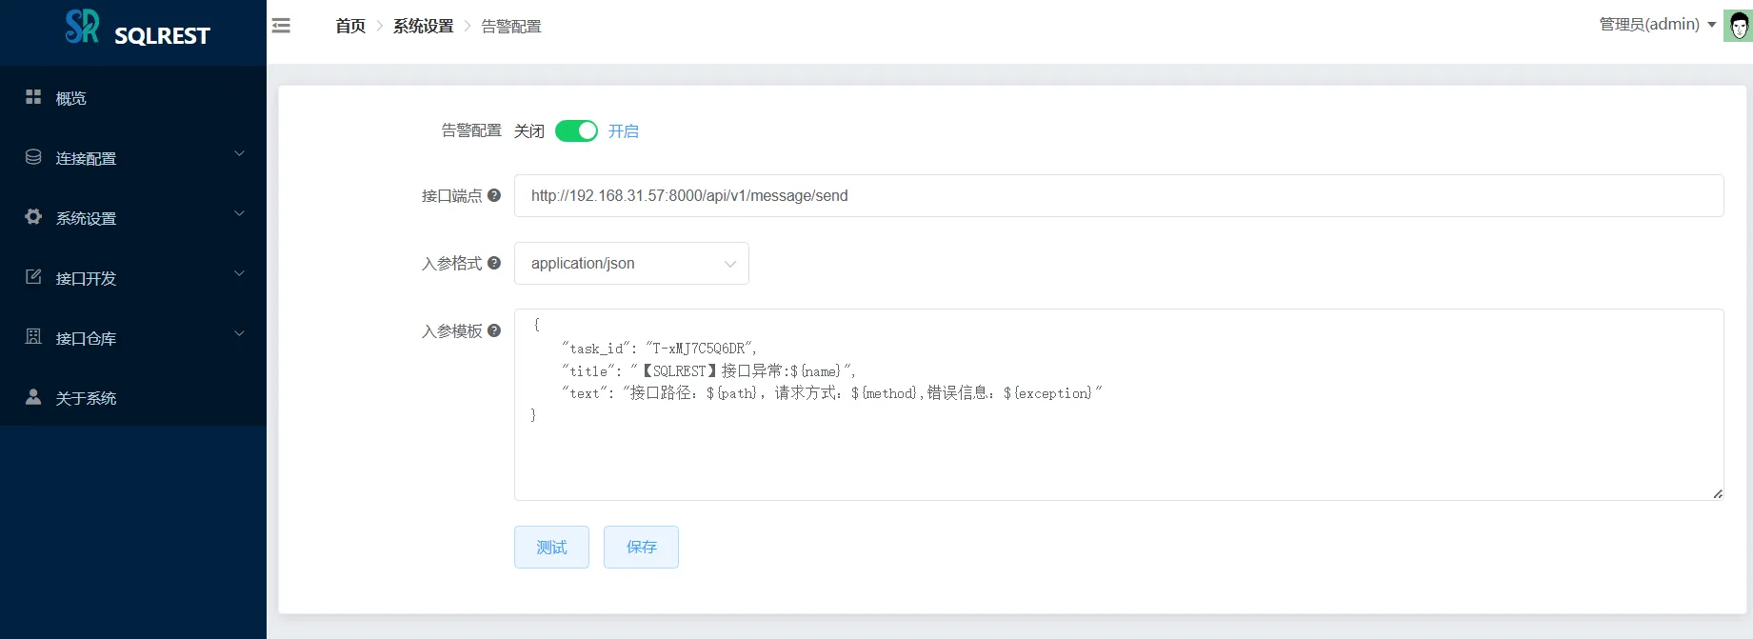This screenshot has height=639, width=1753.
Task: Open the 关于系统 menu item
Action: click(133, 397)
